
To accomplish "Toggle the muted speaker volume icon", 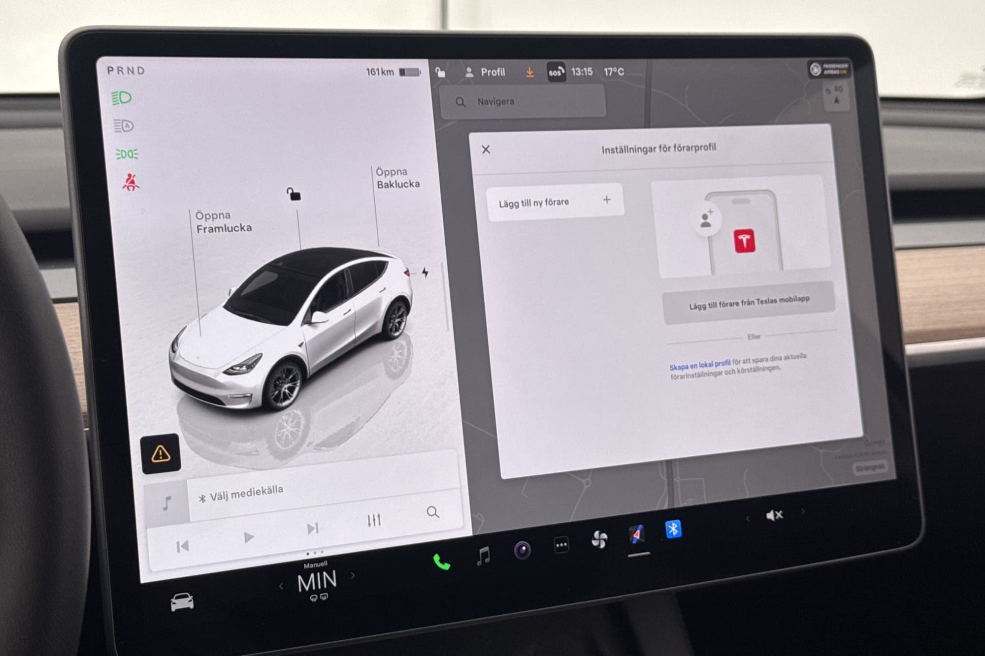I will coord(774,515).
